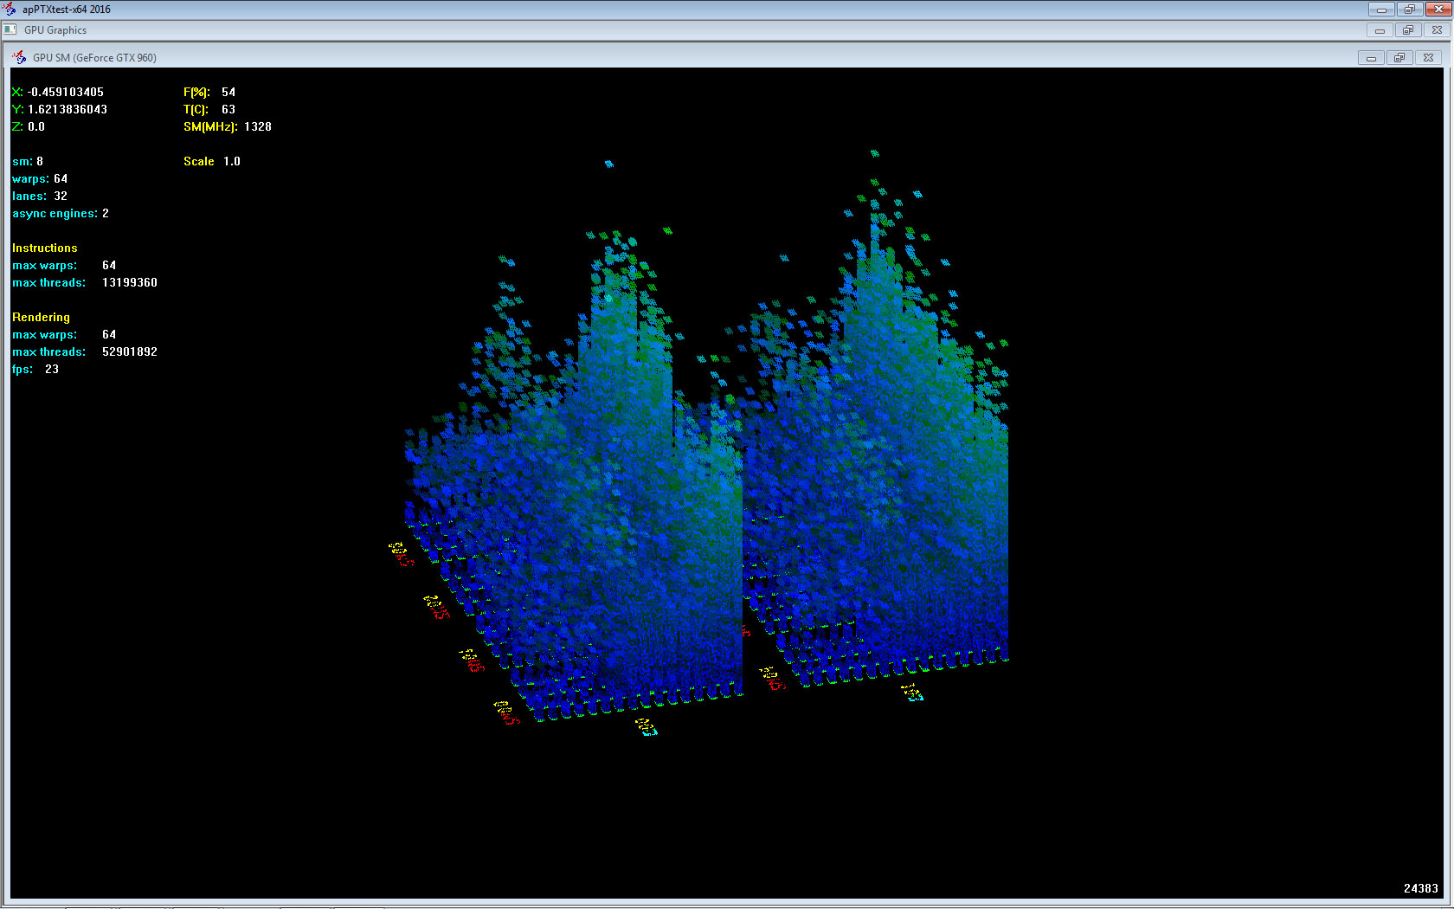Restore down the GPU SM child window
The width and height of the screenshot is (1454, 909).
coord(1399,58)
